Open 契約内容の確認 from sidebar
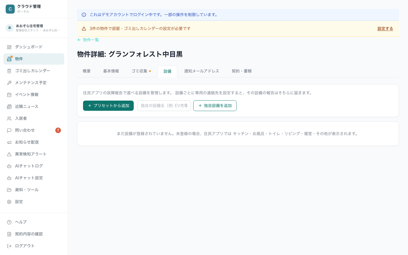This screenshot has width=408, height=255. click(34, 234)
